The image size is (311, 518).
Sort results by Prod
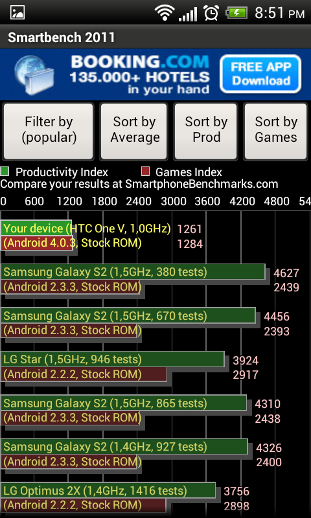point(206,131)
